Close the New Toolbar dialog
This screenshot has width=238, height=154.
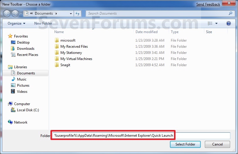click(229, 3)
